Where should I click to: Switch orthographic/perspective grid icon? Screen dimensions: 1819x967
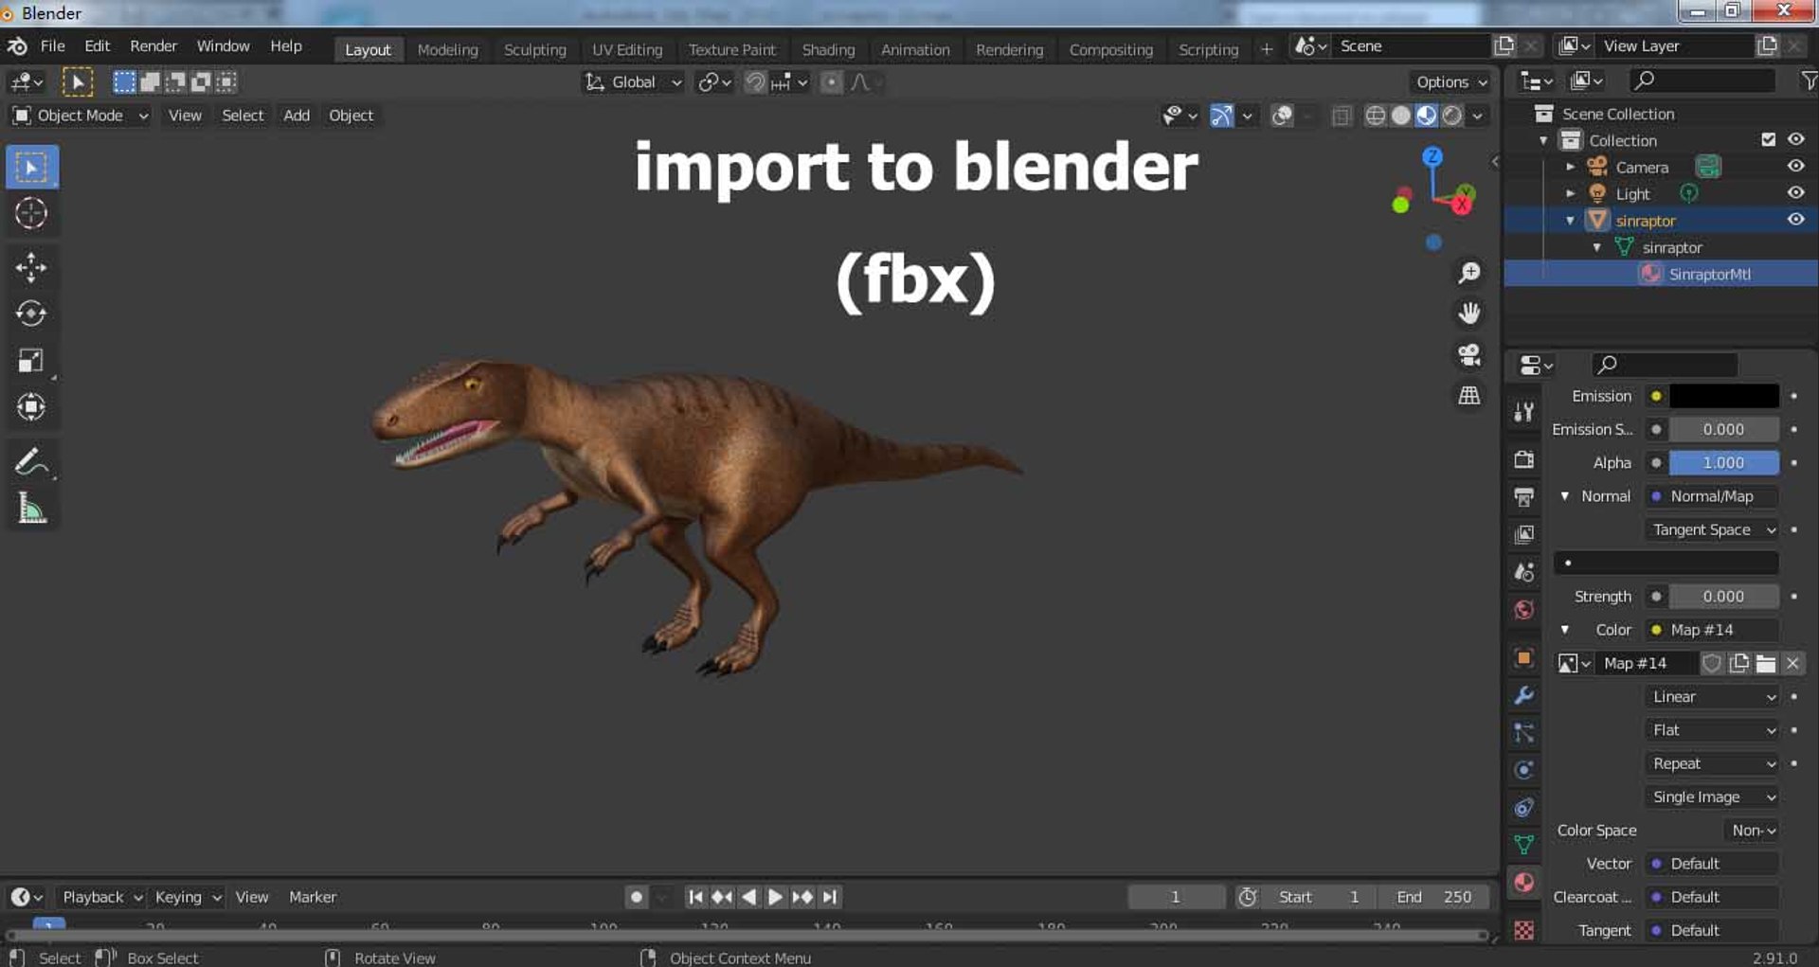tap(1469, 396)
